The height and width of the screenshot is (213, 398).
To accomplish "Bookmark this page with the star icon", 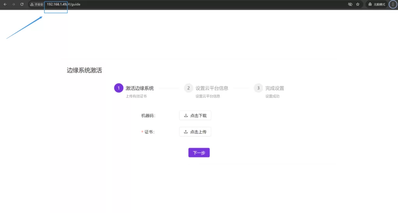I will (358, 4).
